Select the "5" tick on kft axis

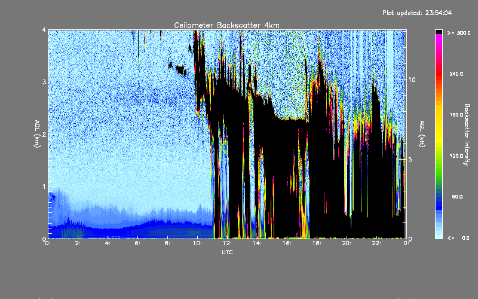click(x=410, y=160)
